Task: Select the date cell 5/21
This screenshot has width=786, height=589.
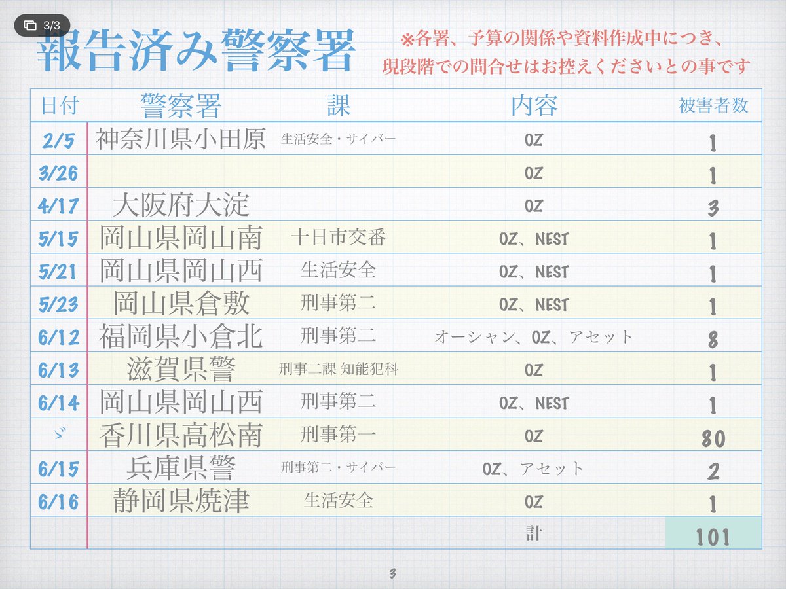Action: [58, 271]
